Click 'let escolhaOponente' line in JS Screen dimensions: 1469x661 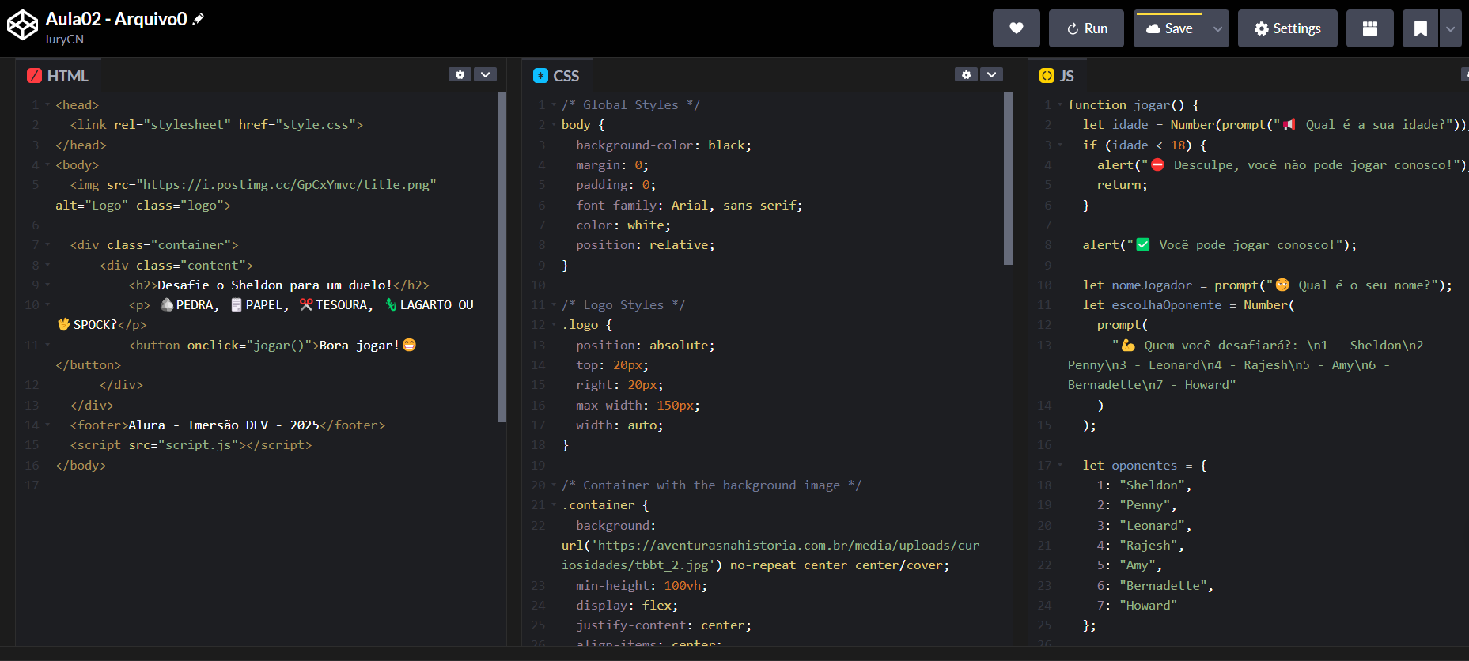1188,305
